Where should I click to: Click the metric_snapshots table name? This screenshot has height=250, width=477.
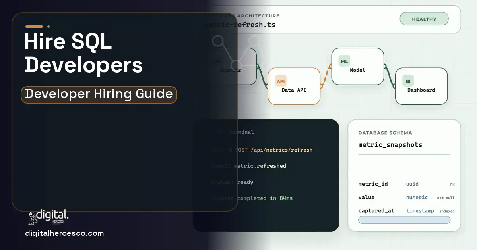390,145
